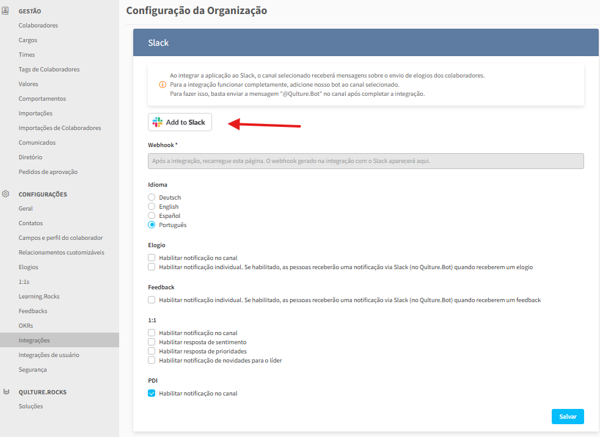Open Pedidos de aprovação

48,172
